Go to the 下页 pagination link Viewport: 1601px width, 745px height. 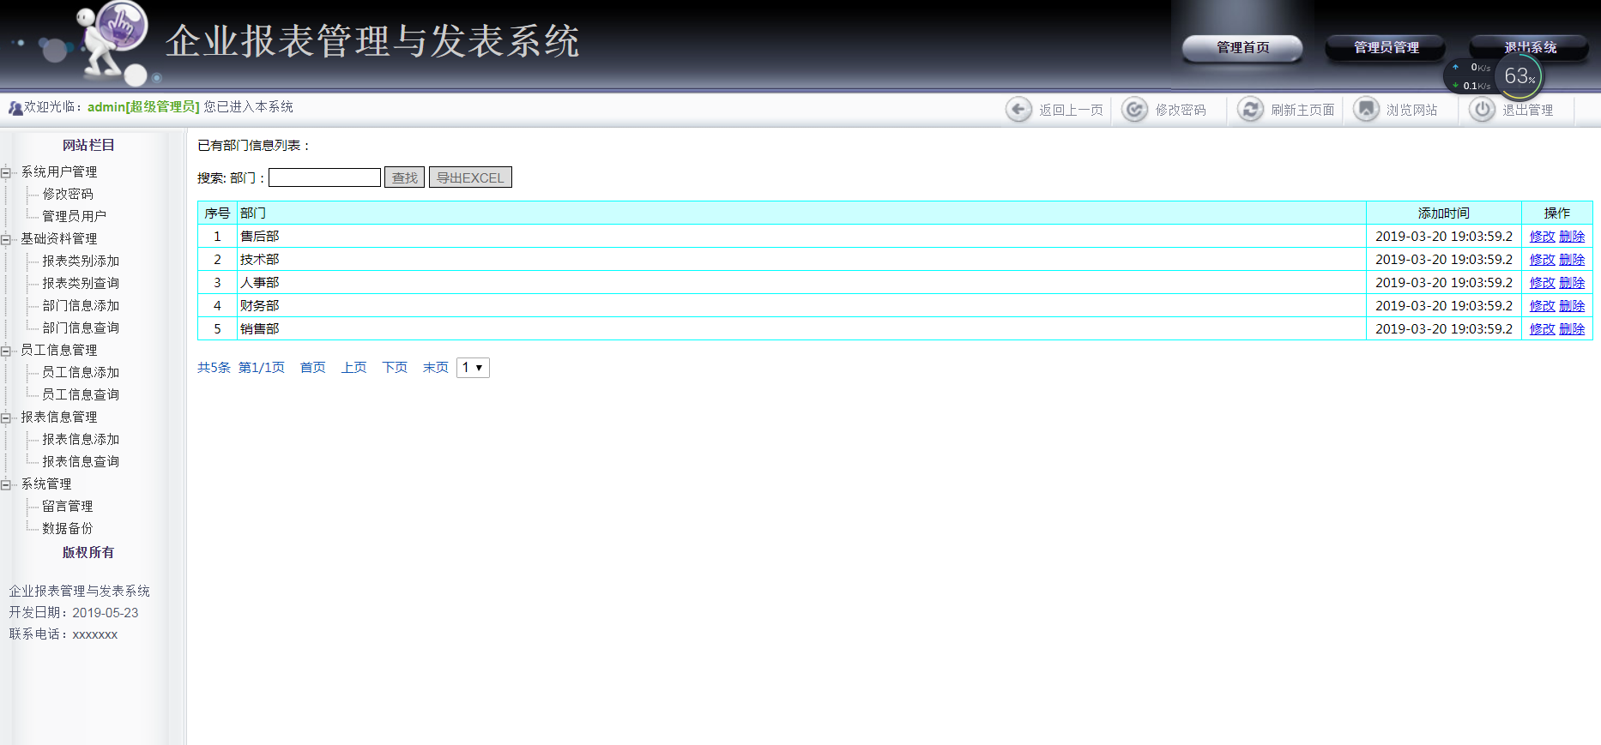(x=395, y=368)
